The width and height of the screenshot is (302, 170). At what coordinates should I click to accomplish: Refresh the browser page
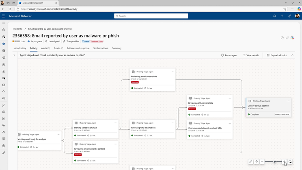(10, 9)
